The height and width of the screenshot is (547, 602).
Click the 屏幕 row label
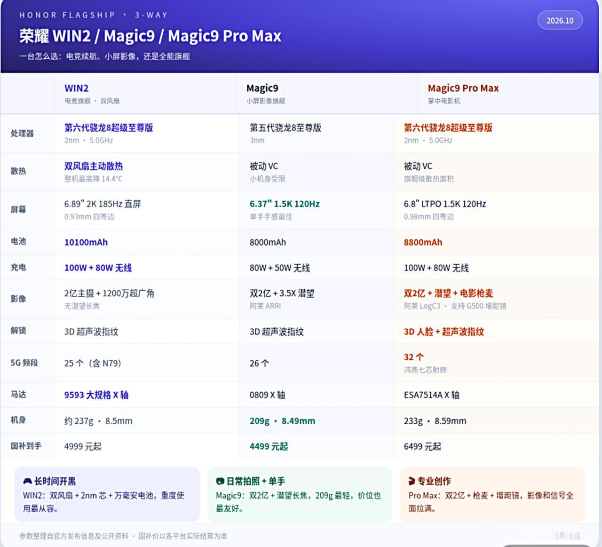pyautogui.click(x=18, y=210)
